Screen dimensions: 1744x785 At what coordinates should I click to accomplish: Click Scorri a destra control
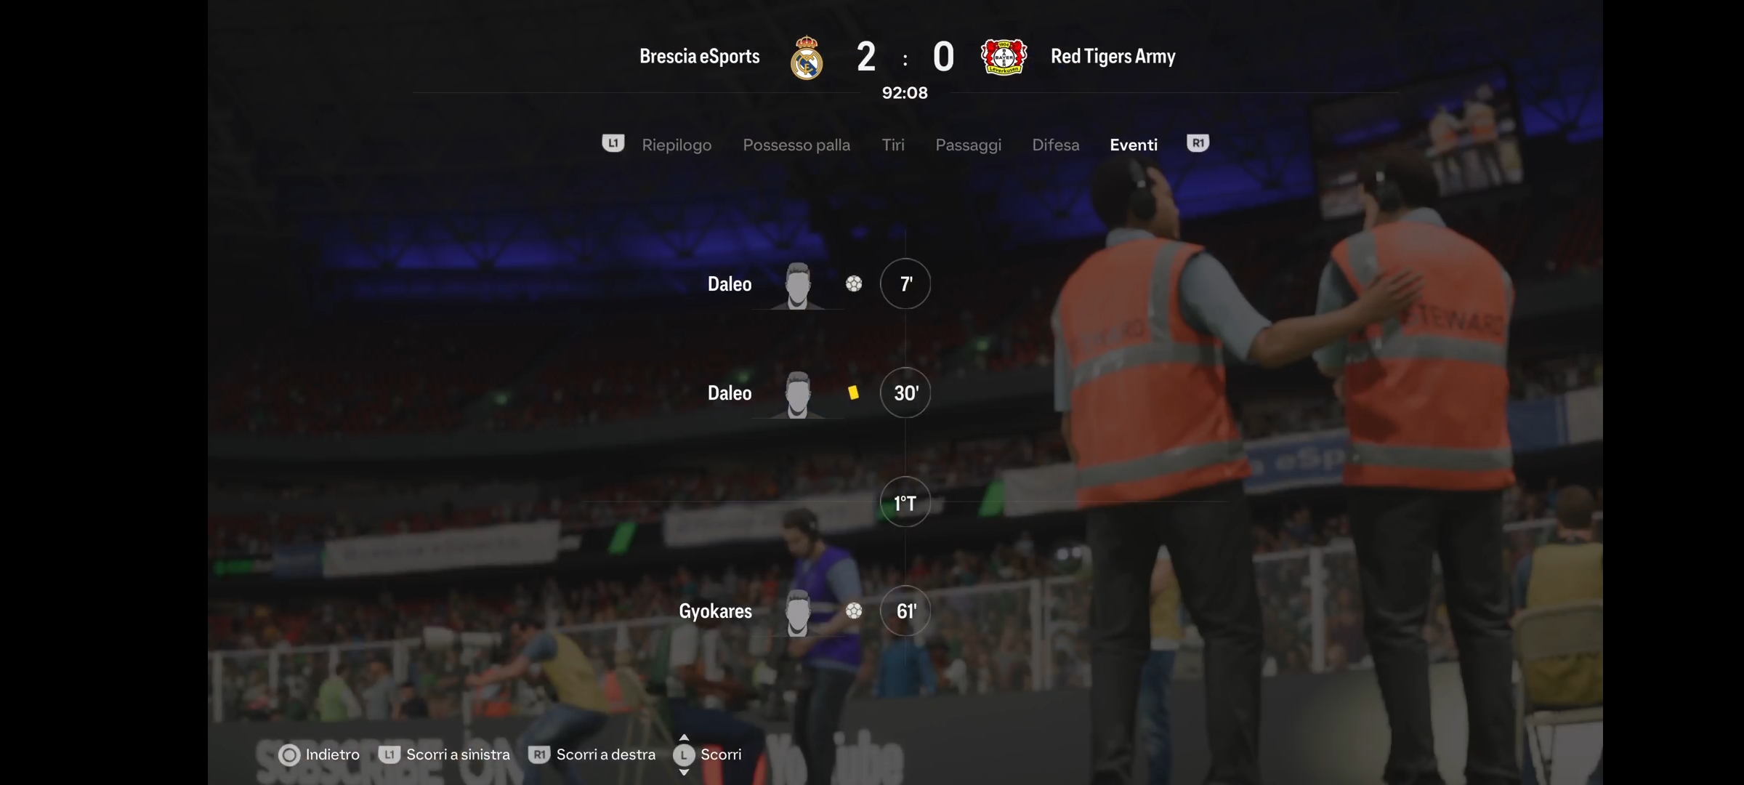[x=592, y=754]
